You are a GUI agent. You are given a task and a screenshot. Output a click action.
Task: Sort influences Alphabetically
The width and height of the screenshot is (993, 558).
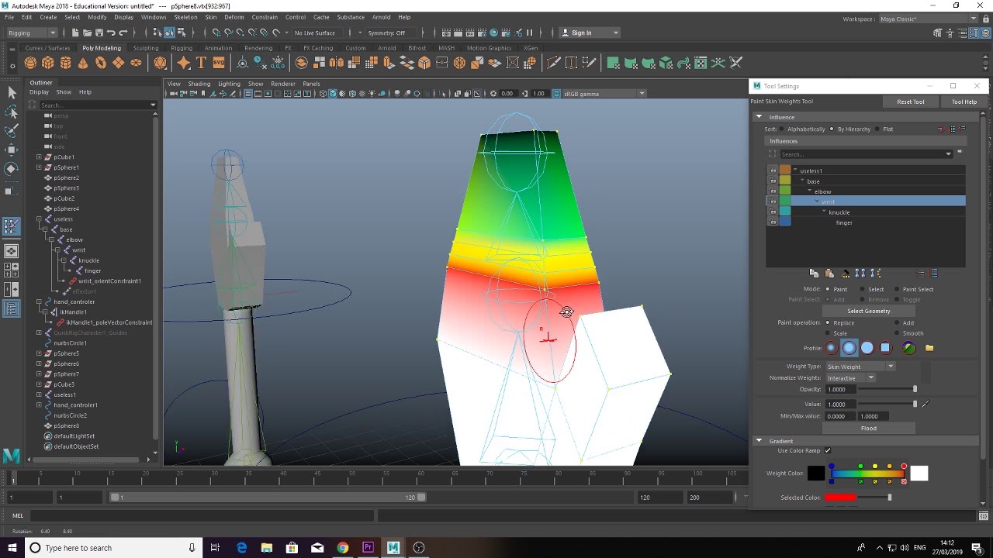coord(782,129)
